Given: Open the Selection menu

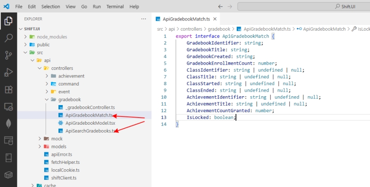Looking at the screenshot, I should point(51,7).
